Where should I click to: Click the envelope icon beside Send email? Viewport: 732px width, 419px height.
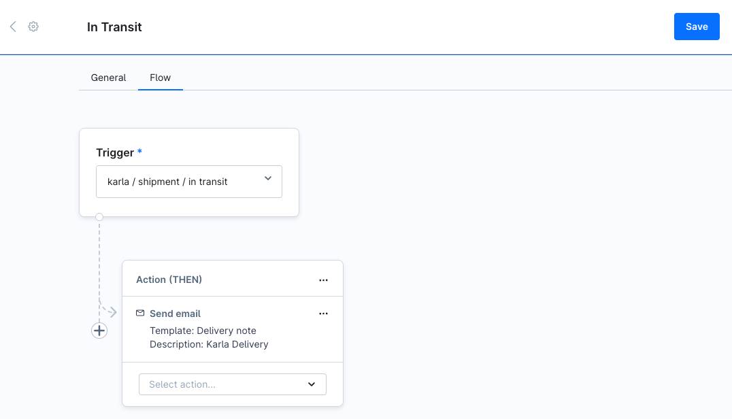(140, 313)
